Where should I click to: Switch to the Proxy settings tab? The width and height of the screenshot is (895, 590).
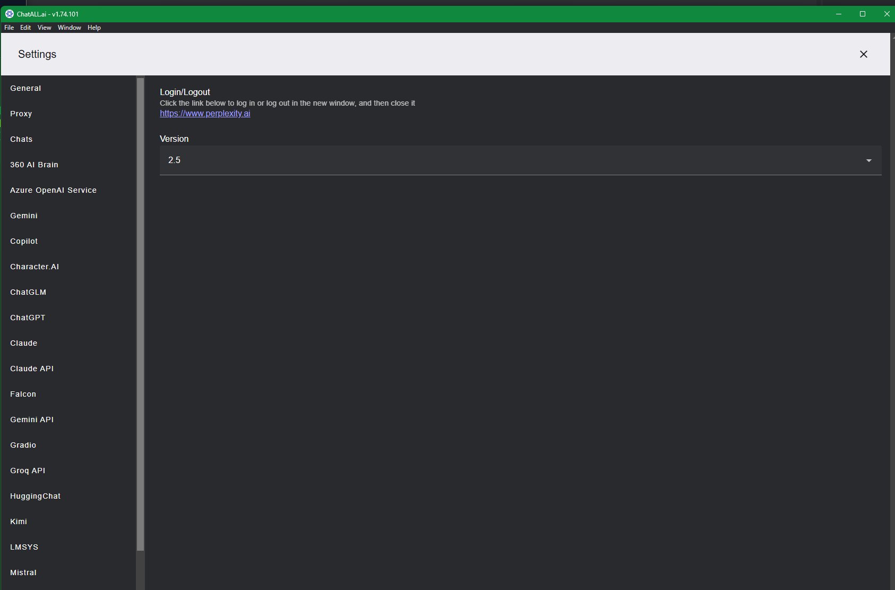pyautogui.click(x=68, y=114)
